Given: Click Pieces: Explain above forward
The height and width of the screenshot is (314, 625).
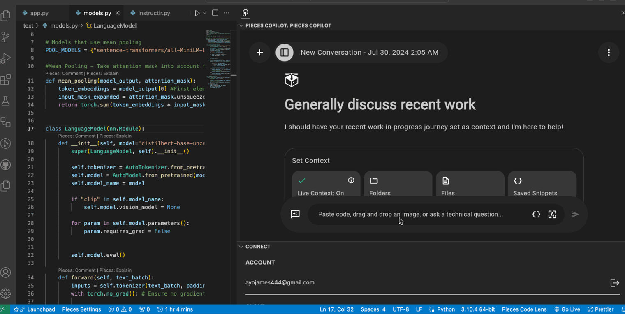Looking at the screenshot, I should [116, 270].
